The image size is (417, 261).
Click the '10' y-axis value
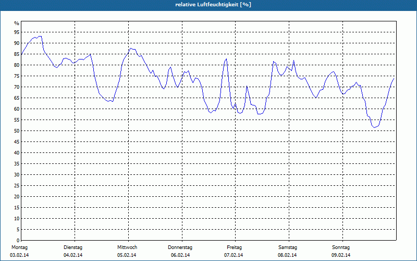tap(17, 218)
